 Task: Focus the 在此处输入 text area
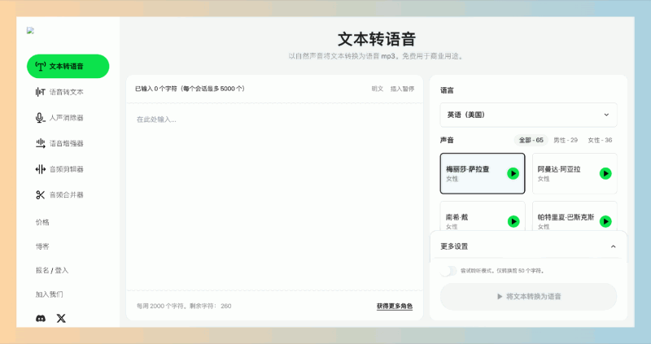point(274,197)
